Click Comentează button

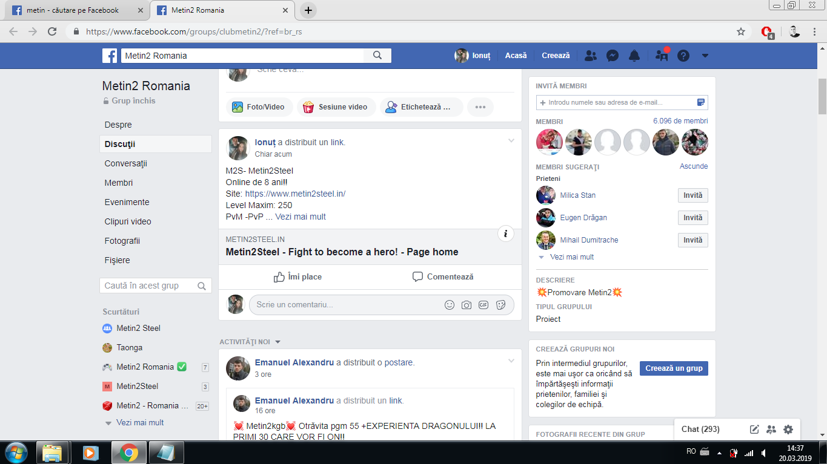point(443,276)
